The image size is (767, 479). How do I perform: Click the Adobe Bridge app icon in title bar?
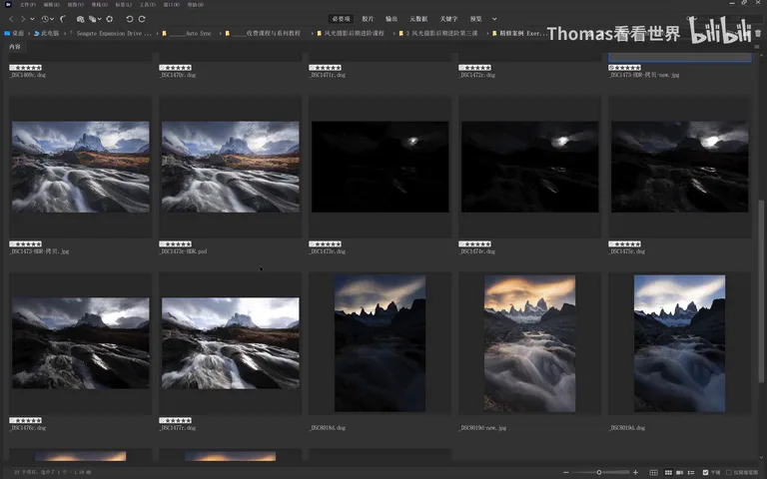pyautogui.click(x=8, y=4)
